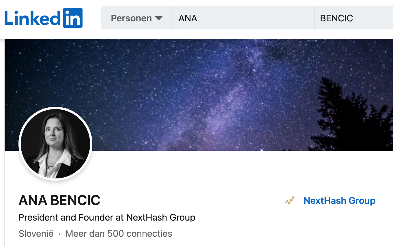Click the ANA BENCIC profile name heading
This screenshot has height=246, width=393.
pos(59,200)
